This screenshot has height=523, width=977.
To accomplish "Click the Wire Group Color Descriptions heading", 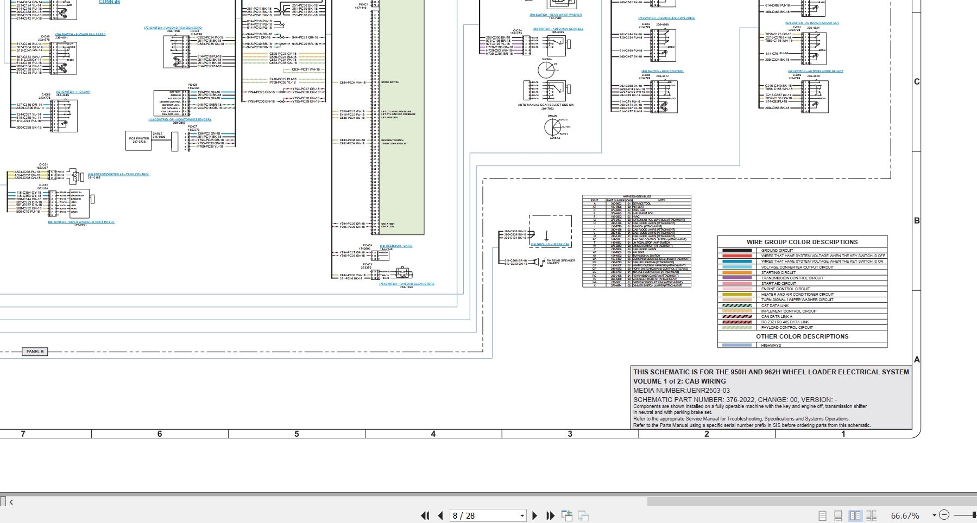I will tap(802, 242).
